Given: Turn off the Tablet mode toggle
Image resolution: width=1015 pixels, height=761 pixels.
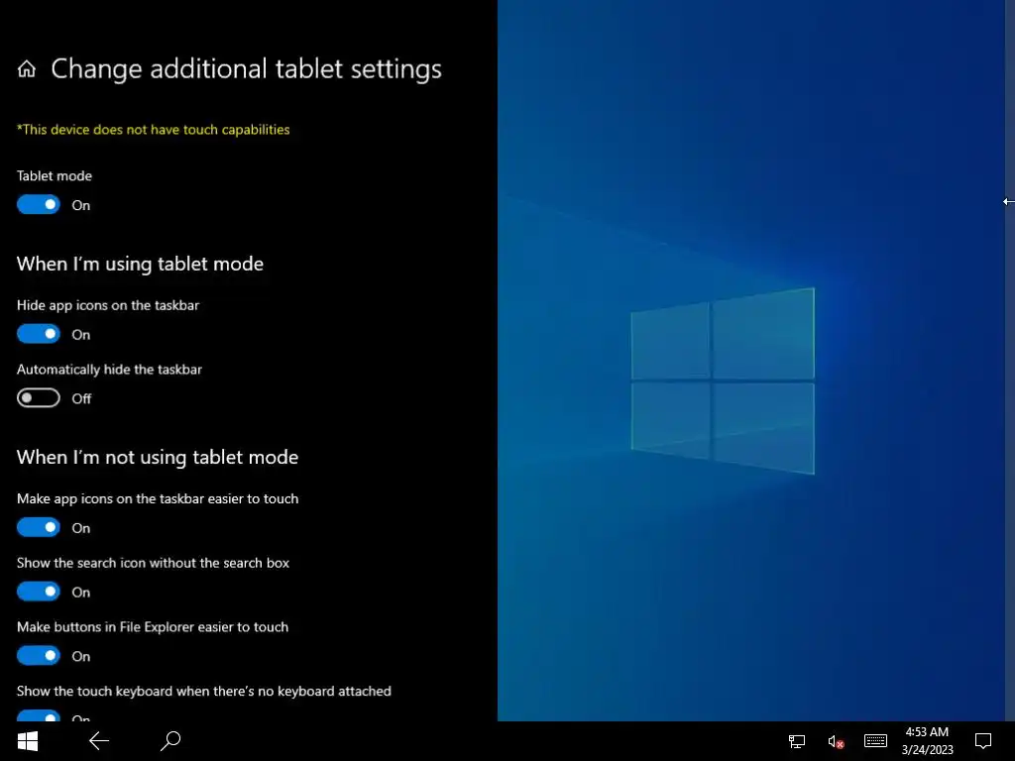Looking at the screenshot, I should point(39,204).
